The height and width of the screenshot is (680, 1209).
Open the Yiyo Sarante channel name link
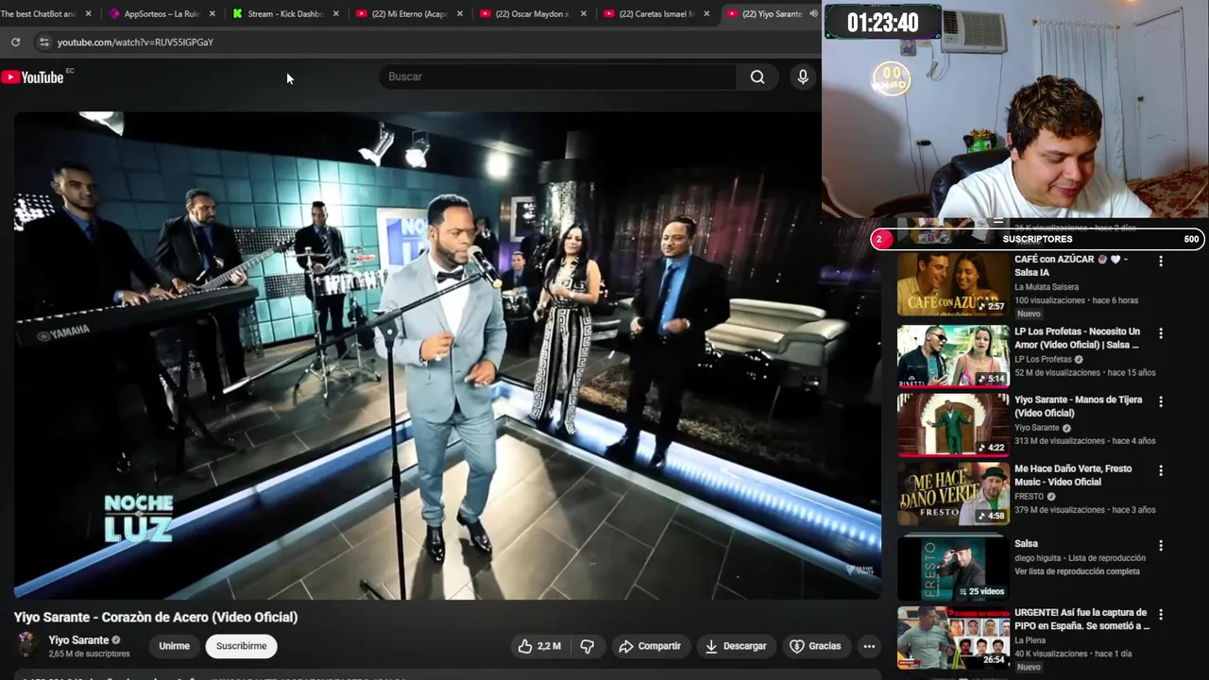78,640
